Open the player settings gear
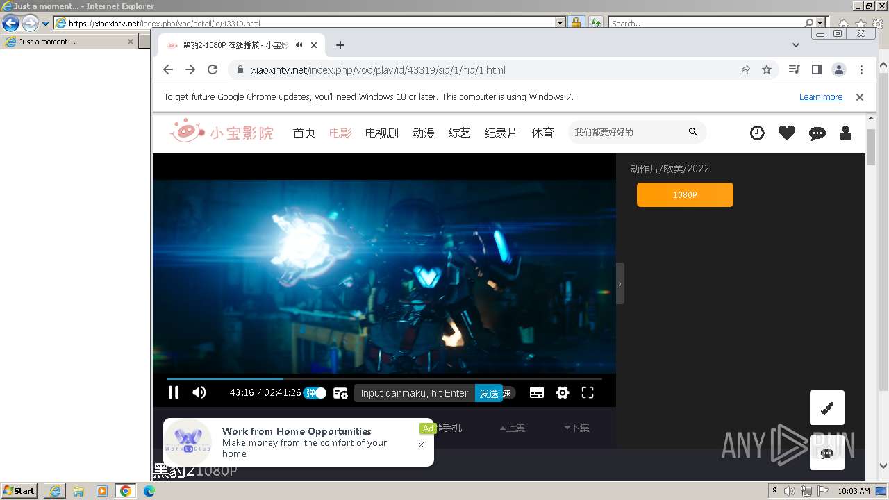Screen dimensions: 889x500 point(563,393)
